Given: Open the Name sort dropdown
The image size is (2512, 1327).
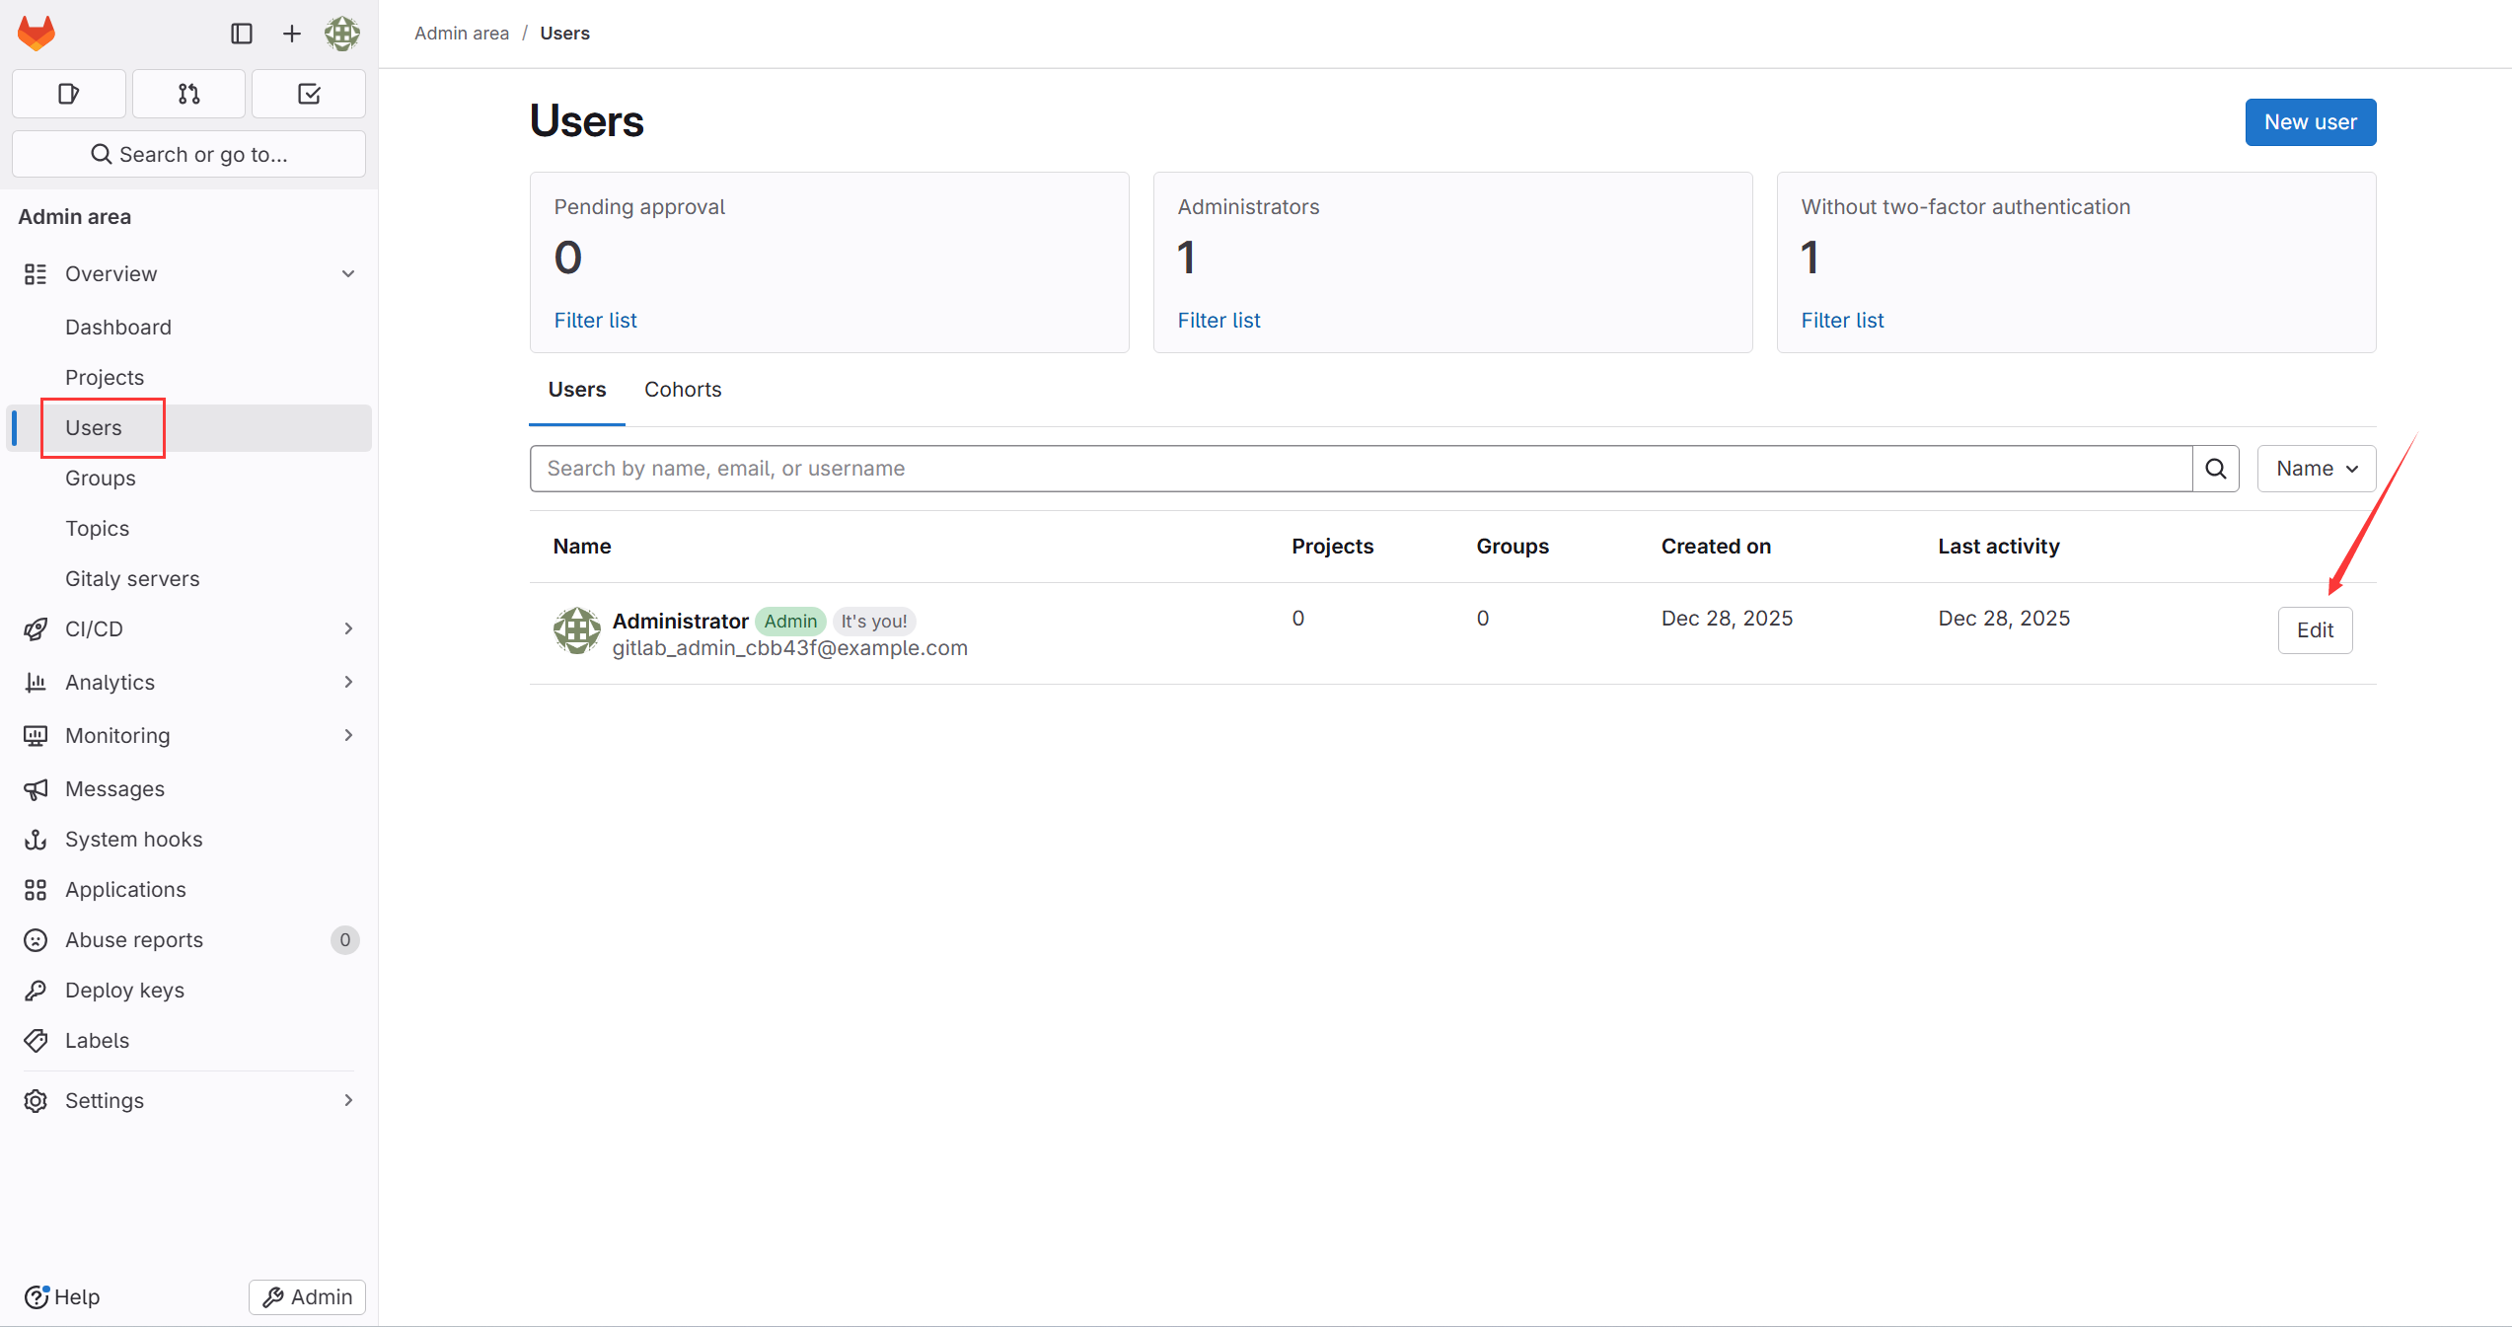Looking at the screenshot, I should (x=2316, y=469).
